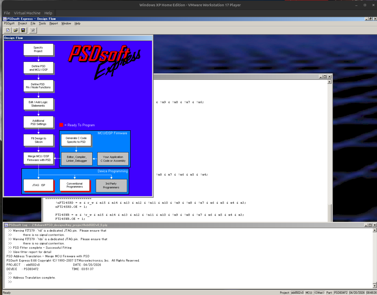Click the New Project toolbar icon
377x295 pixels.
[x=8, y=30]
